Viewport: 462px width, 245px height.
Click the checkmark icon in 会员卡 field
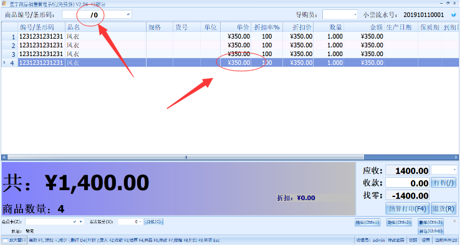pyautogui.click(x=75, y=222)
